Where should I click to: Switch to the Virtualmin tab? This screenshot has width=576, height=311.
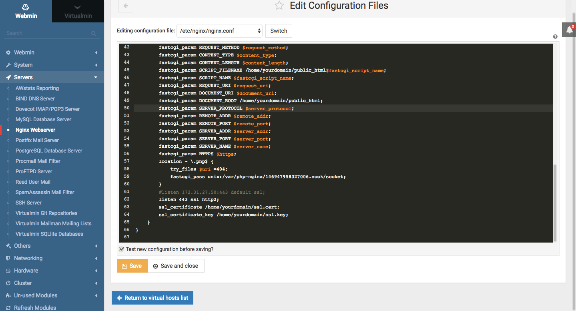coord(78,11)
